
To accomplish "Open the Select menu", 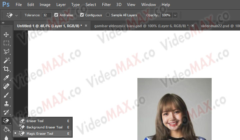I will (x=91, y=5).
